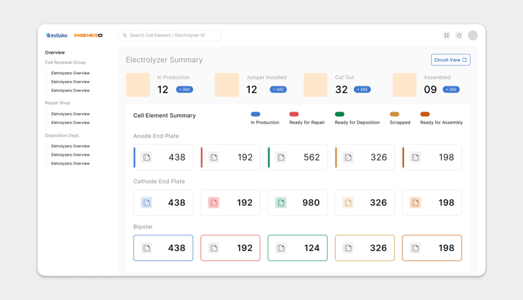The image size is (523, 300).
Task: Open first Eletrolyzers Overview under Cell Renewal Group
Action: (x=70, y=73)
